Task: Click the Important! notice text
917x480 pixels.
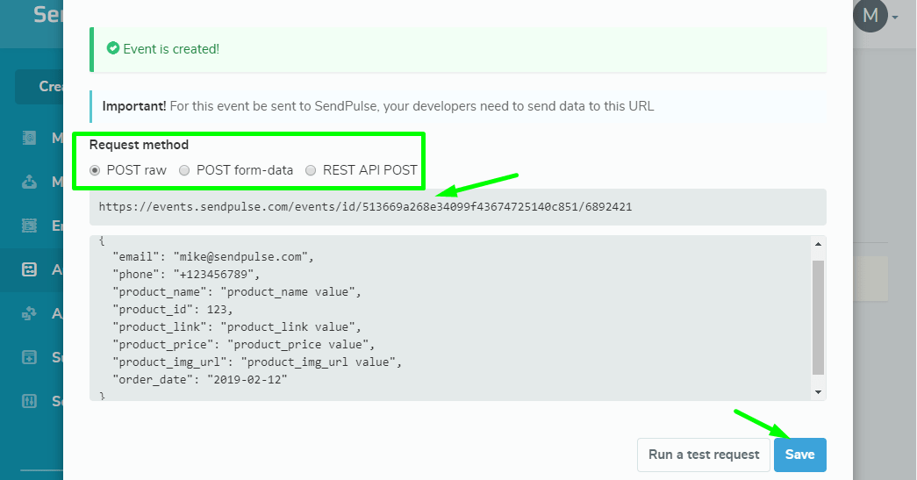Action: (x=378, y=106)
